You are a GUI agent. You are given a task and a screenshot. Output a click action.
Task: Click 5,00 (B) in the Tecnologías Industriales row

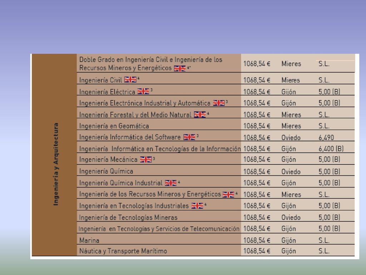[329, 206]
